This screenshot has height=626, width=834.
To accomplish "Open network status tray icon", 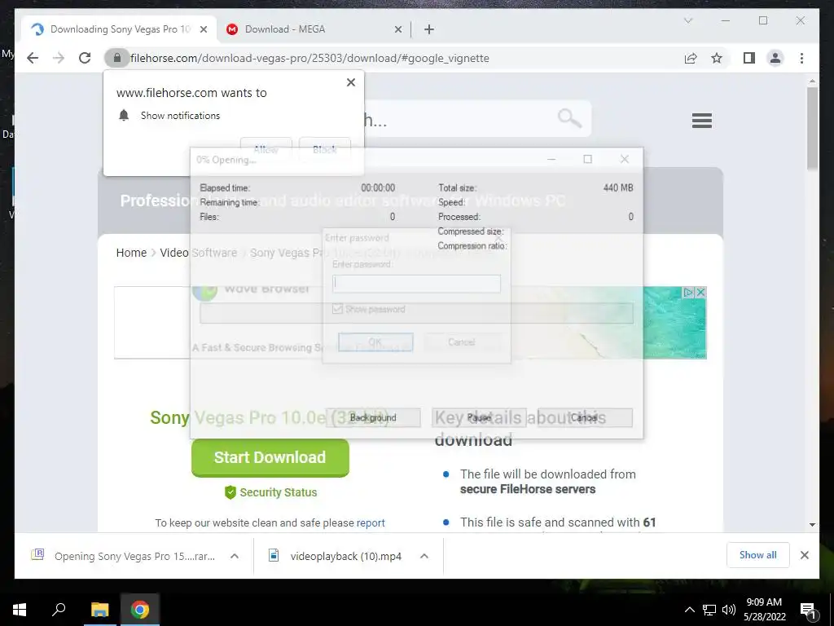I will tap(709, 610).
